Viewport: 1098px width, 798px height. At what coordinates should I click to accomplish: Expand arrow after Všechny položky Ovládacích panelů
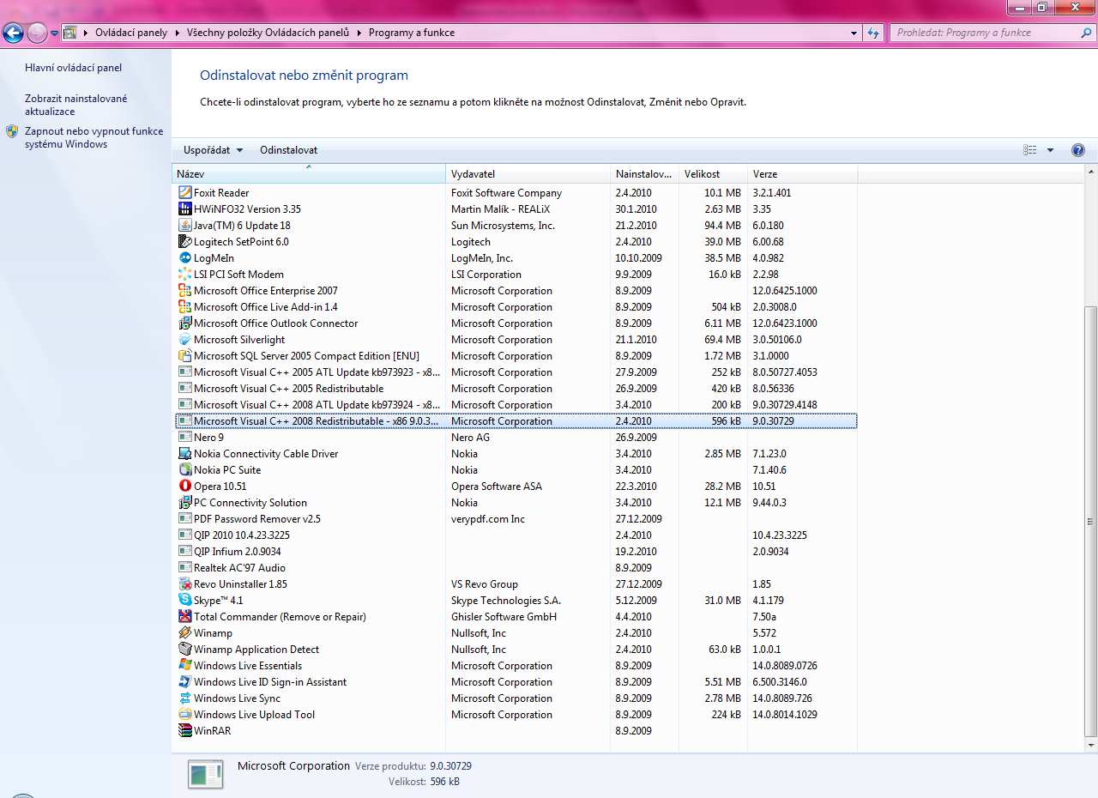point(359,33)
